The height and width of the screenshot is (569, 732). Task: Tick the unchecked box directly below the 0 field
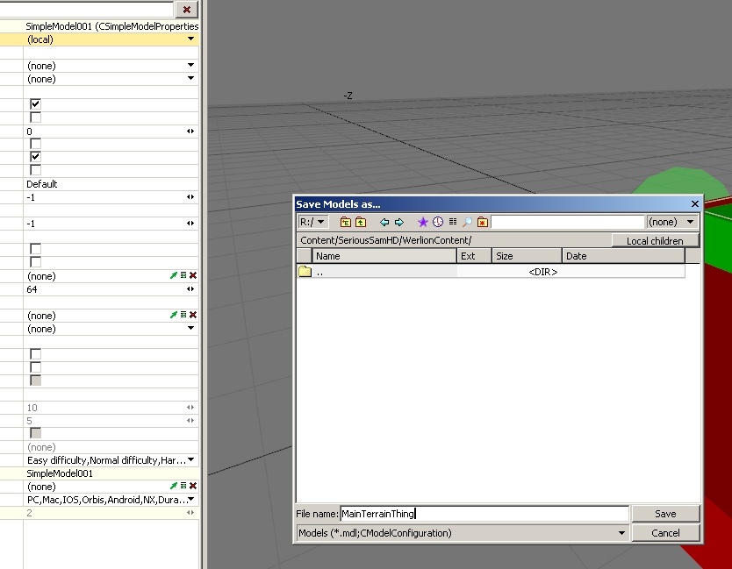[x=35, y=144]
